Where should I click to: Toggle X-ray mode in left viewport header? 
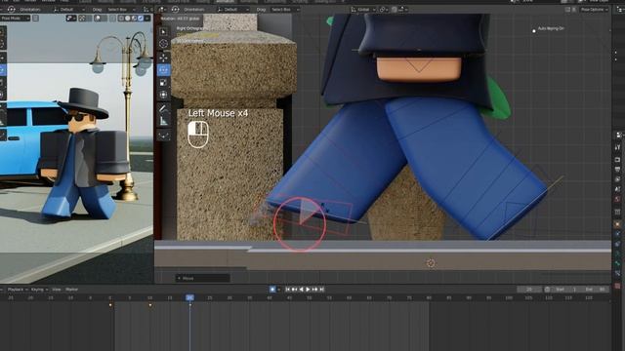click(x=112, y=18)
